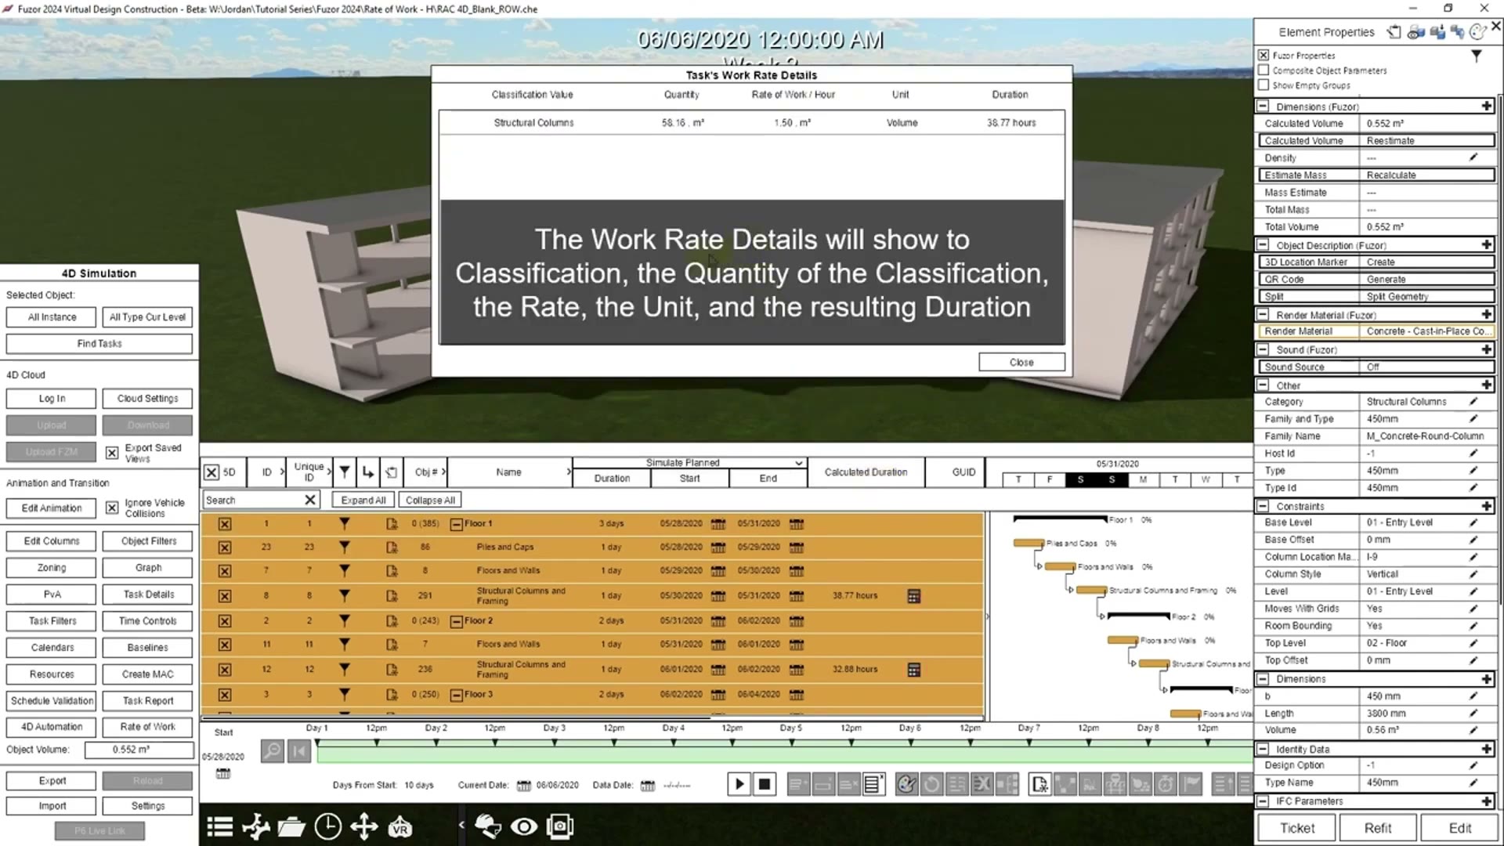This screenshot has height=846, width=1504.
Task: Click clipboard icon in Element Properties header
Action: click(x=1394, y=32)
